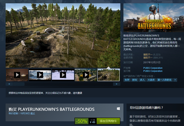Image resolution: width=184 pixels, height=126 pixels.
Task: Open the 多人 tag
Action: (142, 80)
